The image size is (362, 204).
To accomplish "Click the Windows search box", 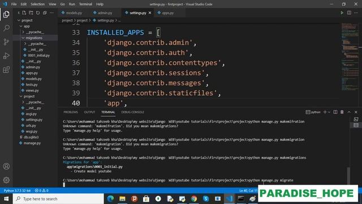I will (x=58, y=199).
